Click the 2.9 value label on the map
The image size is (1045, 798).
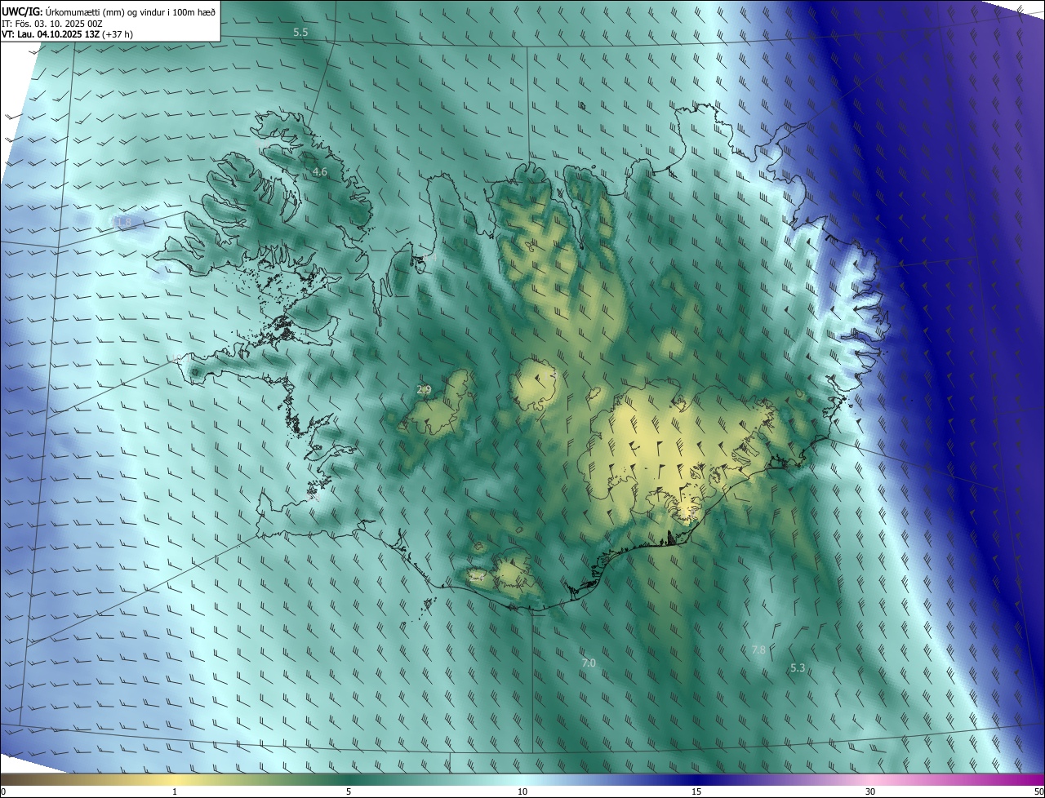(x=424, y=390)
